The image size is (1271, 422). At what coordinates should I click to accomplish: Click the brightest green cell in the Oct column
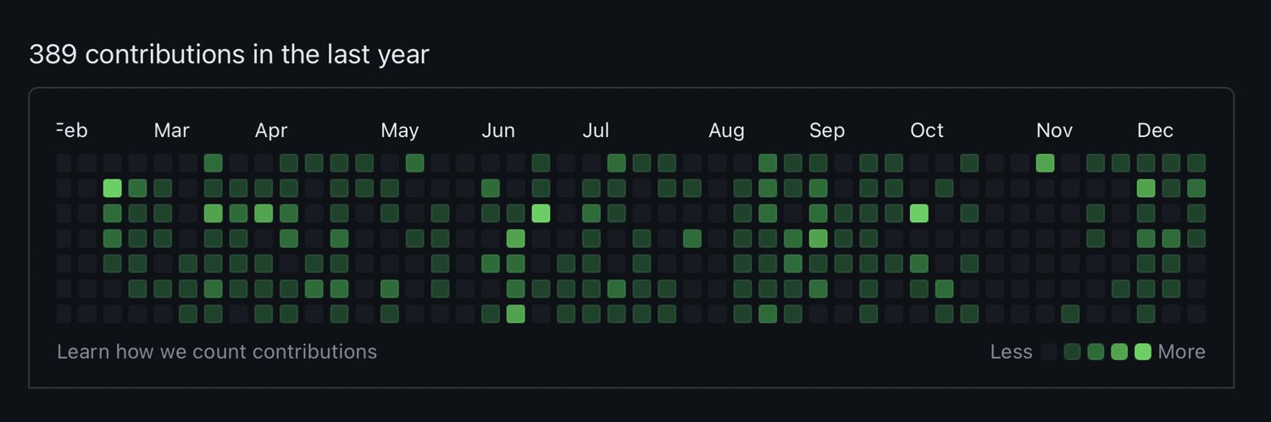point(919,213)
